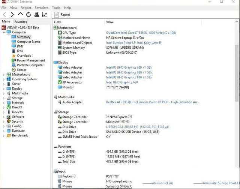This screenshot has height=189, width=240.
Task: Select the Power Management icon
Action: [x=13, y=60]
